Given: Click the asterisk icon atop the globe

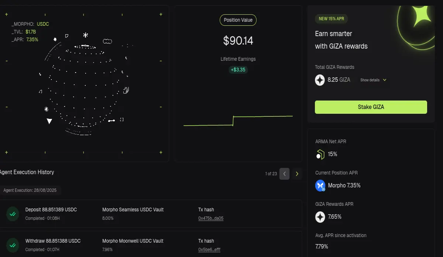Looking at the screenshot, I should pos(86,35).
